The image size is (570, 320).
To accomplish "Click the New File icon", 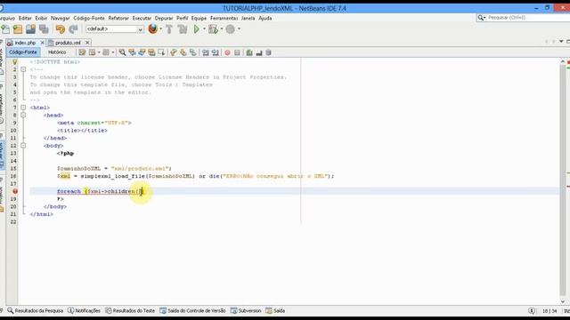I will pos(5,29).
